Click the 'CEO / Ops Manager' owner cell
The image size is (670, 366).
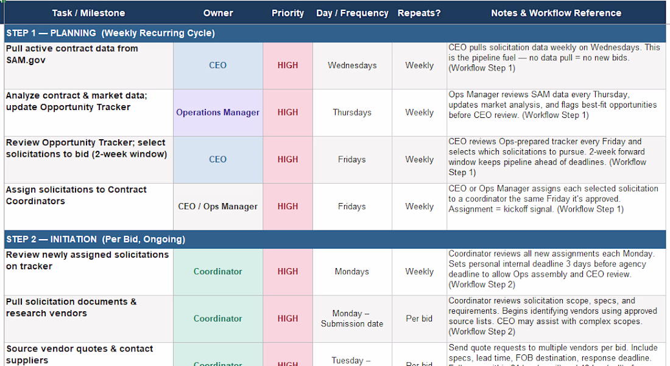(x=218, y=207)
